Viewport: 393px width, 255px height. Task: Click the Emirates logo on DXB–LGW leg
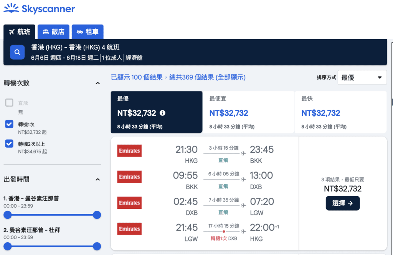(129, 203)
